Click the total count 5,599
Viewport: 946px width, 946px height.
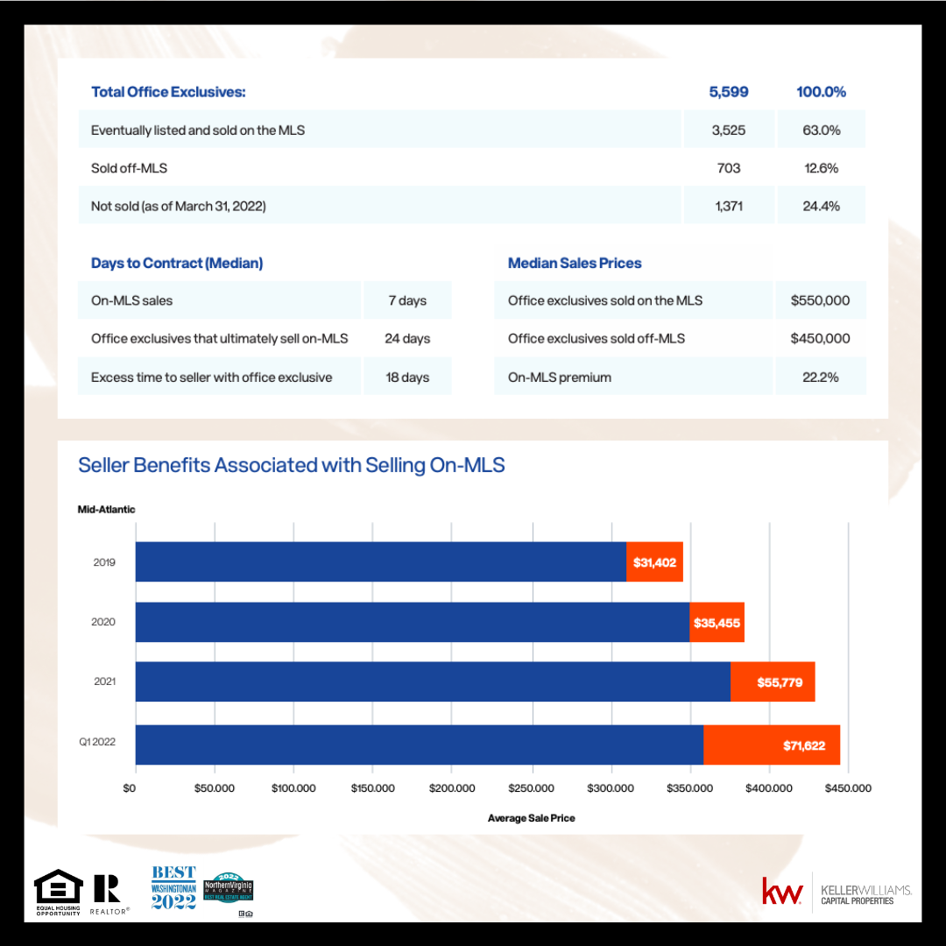point(728,92)
